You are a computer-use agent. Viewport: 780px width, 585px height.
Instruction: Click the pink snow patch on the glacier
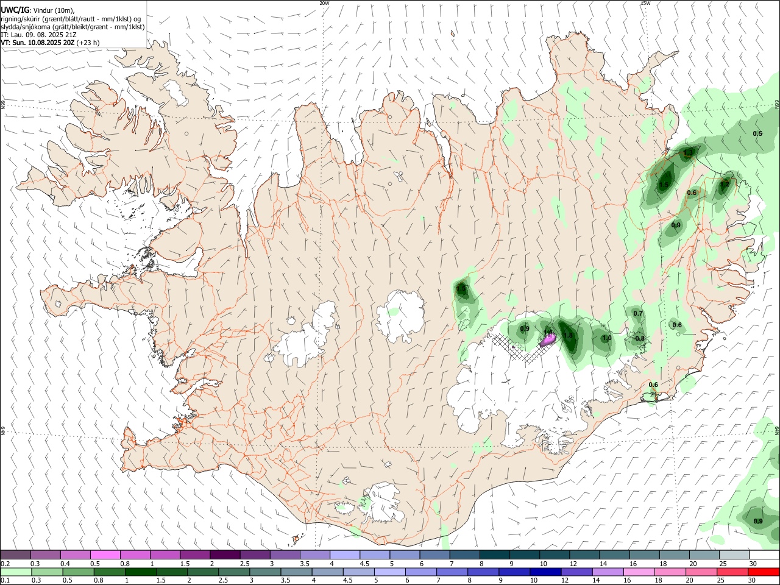(548, 338)
